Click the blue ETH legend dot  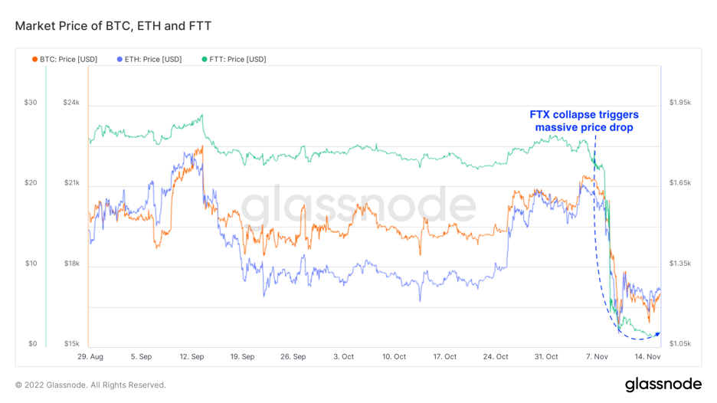120,59
